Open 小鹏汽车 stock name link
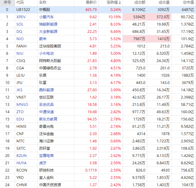Image resolution: width=196 pixels, height=188 pixels. click(46, 17)
